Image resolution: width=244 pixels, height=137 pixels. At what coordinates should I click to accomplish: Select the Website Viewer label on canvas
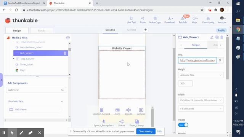[x=122, y=48]
